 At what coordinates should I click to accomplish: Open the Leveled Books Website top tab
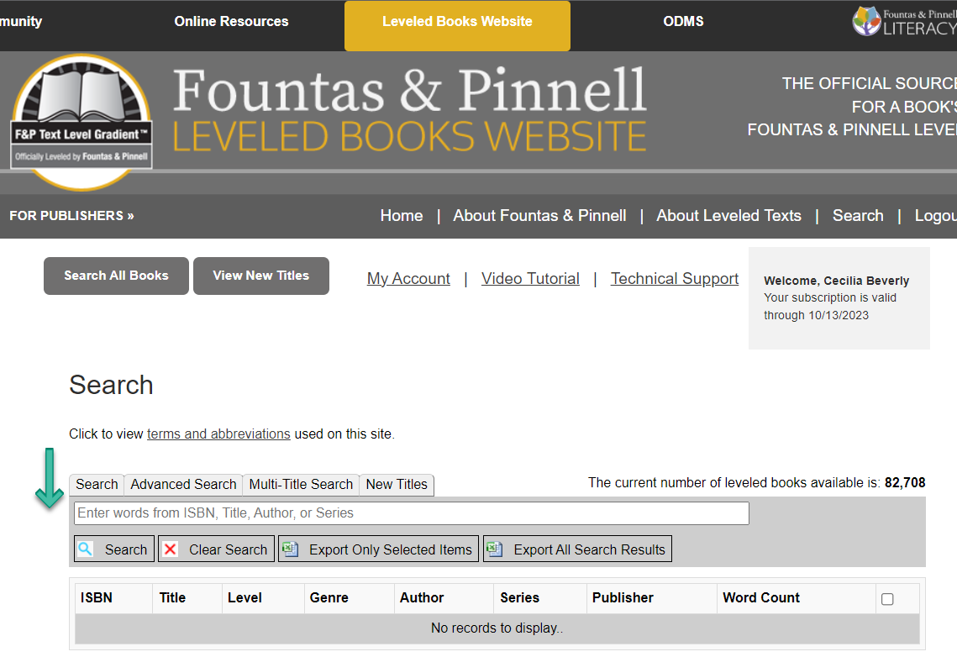(457, 22)
